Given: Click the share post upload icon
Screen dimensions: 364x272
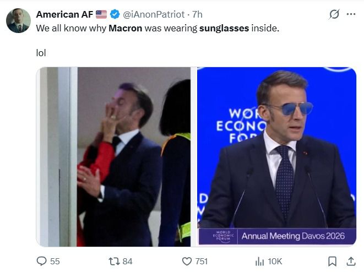Looking at the screenshot, I should click(350, 261).
